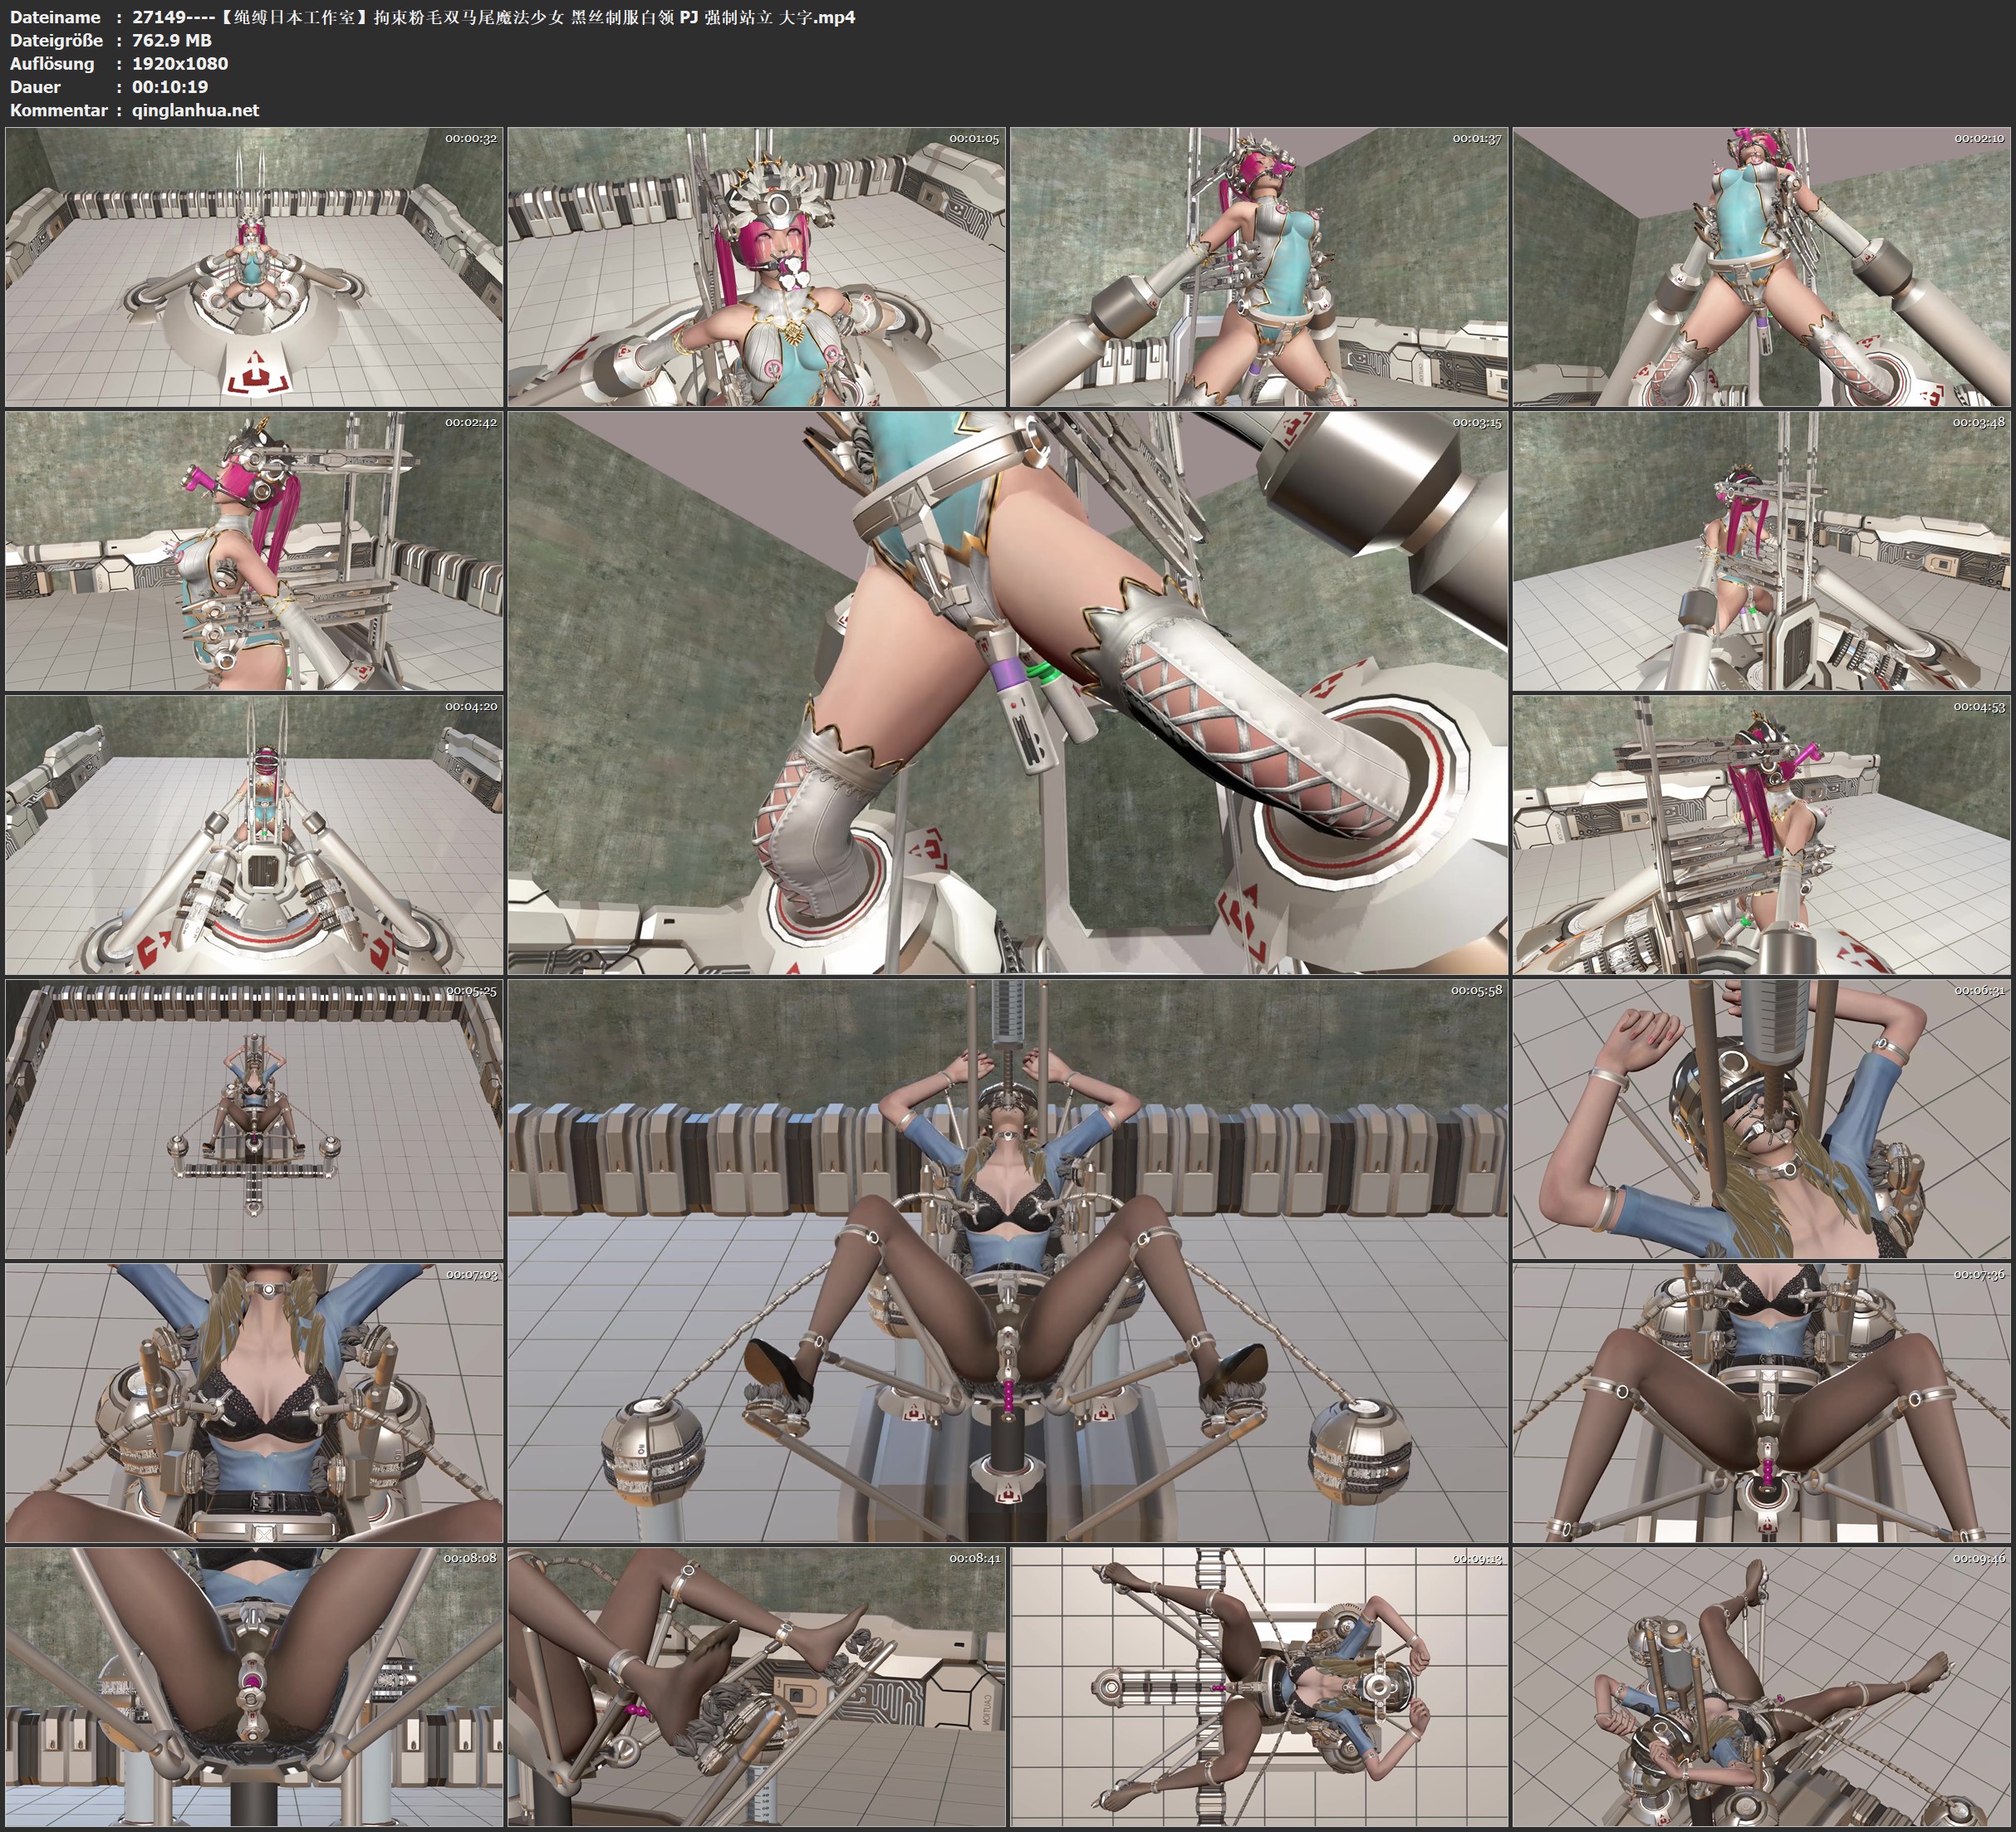
Task: Select the large frame marked 00:05:58
Action: coord(1007,1260)
